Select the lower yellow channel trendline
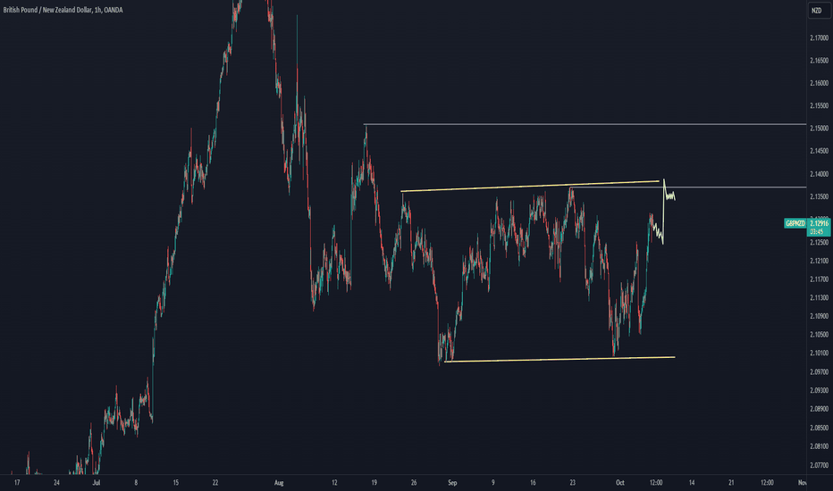This screenshot has width=833, height=491. (560, 360)
